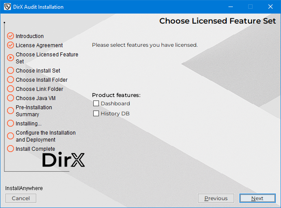Viewport: 281px width, 208px height.
Task: Click the Choose Install Folder step circle
Action: click(11, 80)
